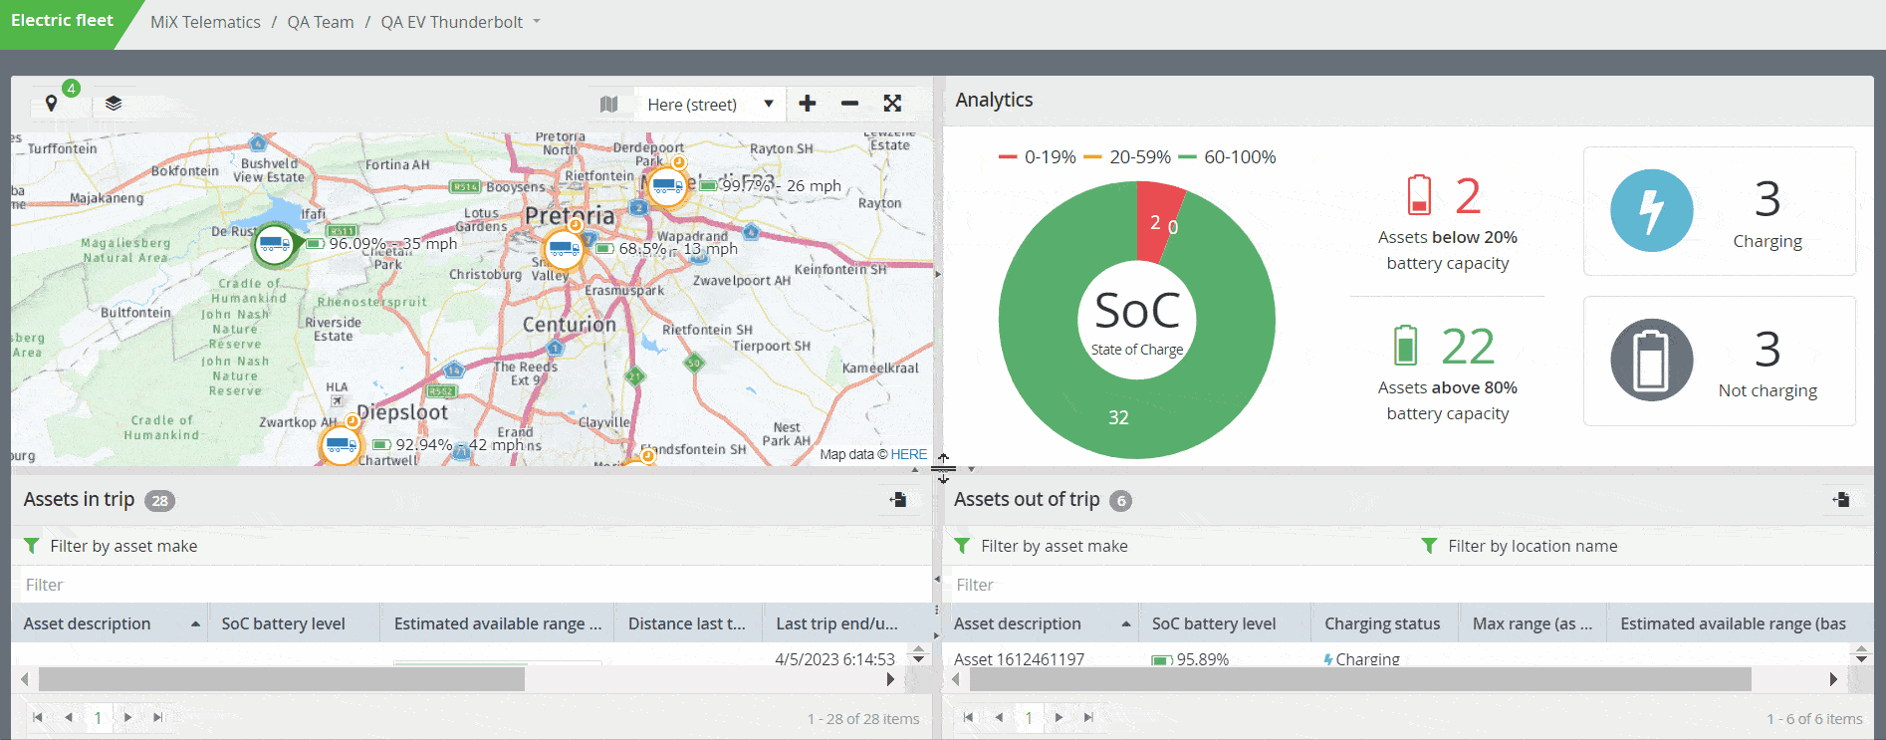1886x740 pixels.
Task: Expand the QA EV Thunderbolt breadcrumb dropdown
Action: (537, 22)
